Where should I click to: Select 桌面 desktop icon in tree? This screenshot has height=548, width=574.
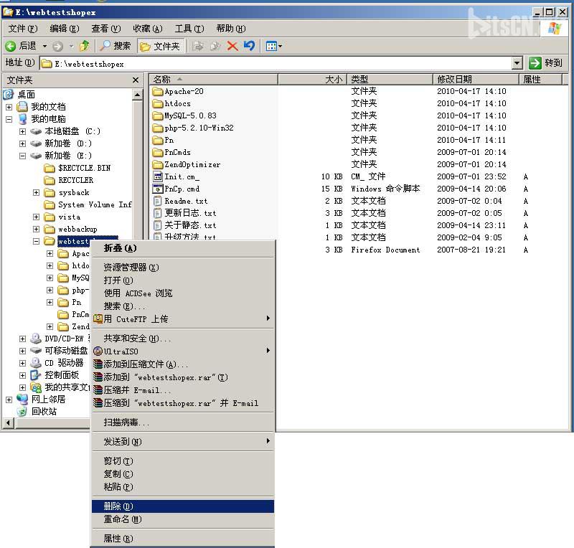(x=9, y=95)
